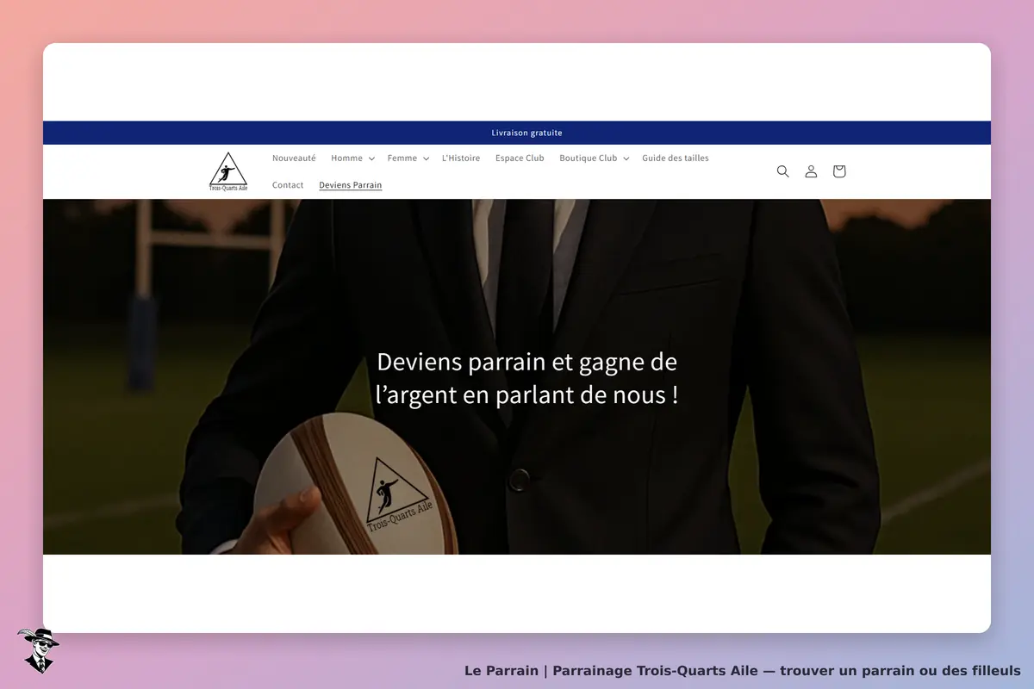Image resolution: width=1034 pixels, height=689 pixels.
Task: Open the Espace Club menu item
Action: tap(520, 158)
